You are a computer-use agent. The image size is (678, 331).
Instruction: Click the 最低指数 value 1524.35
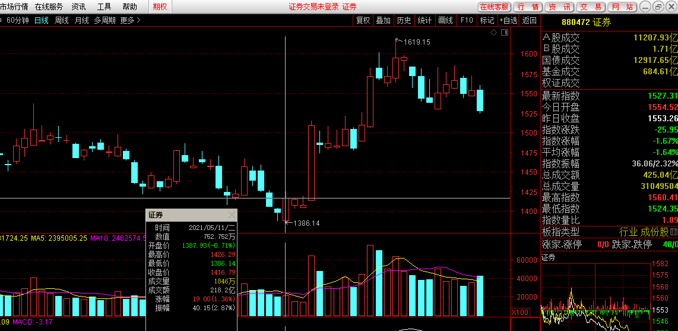click(663, 209)
